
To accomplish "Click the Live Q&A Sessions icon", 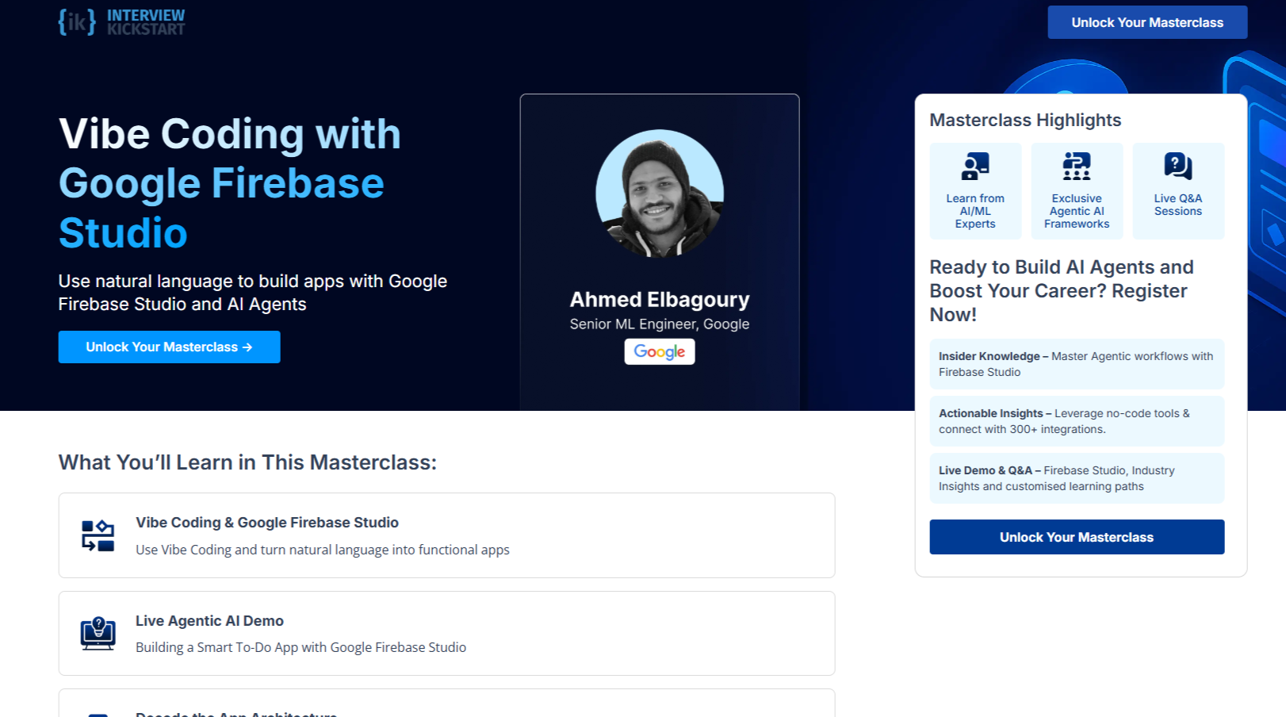I will point(1177,166).
